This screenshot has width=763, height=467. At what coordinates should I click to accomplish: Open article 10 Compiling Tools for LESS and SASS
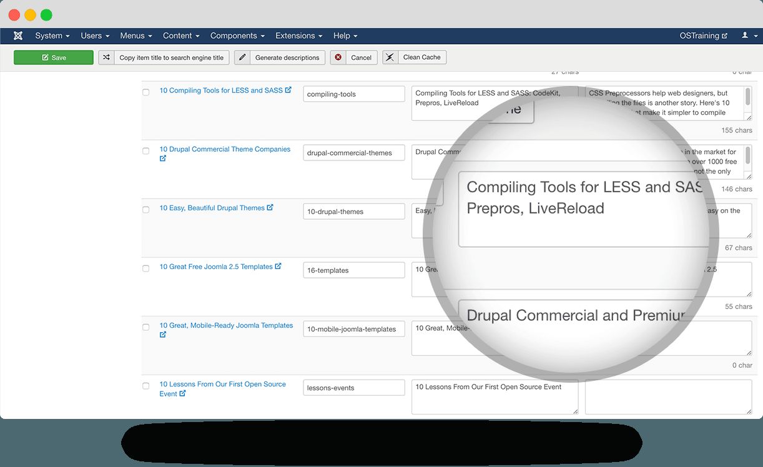pos(221,91)
